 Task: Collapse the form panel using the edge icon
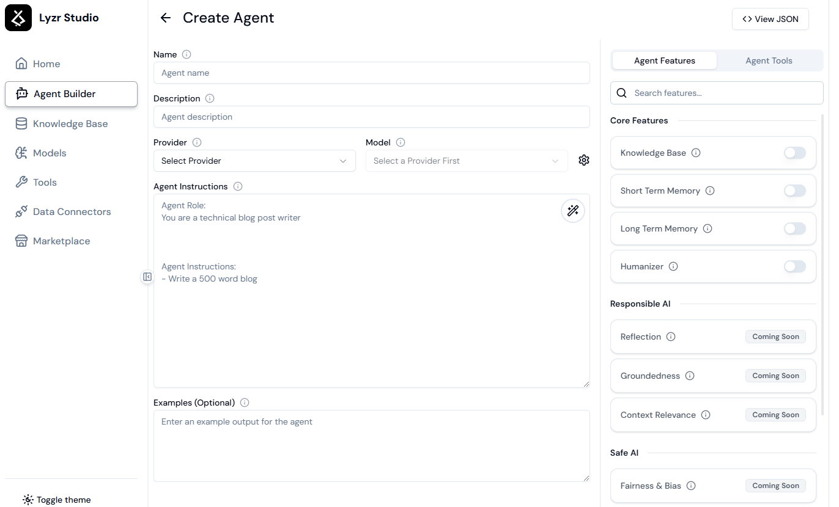coord(147,277)
